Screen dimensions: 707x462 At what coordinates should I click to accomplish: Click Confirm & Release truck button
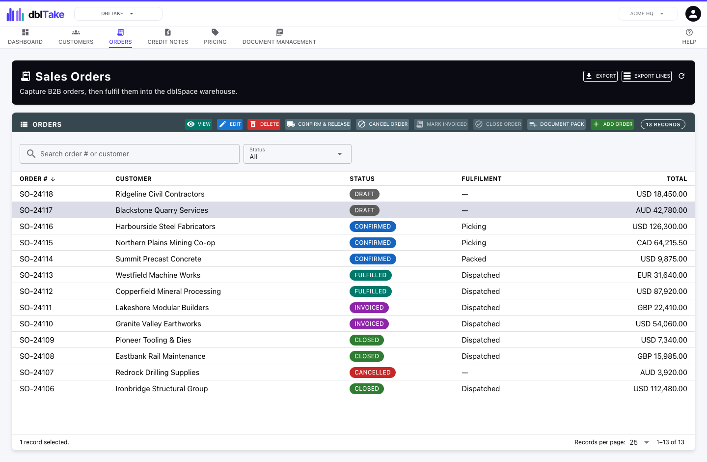318,124
